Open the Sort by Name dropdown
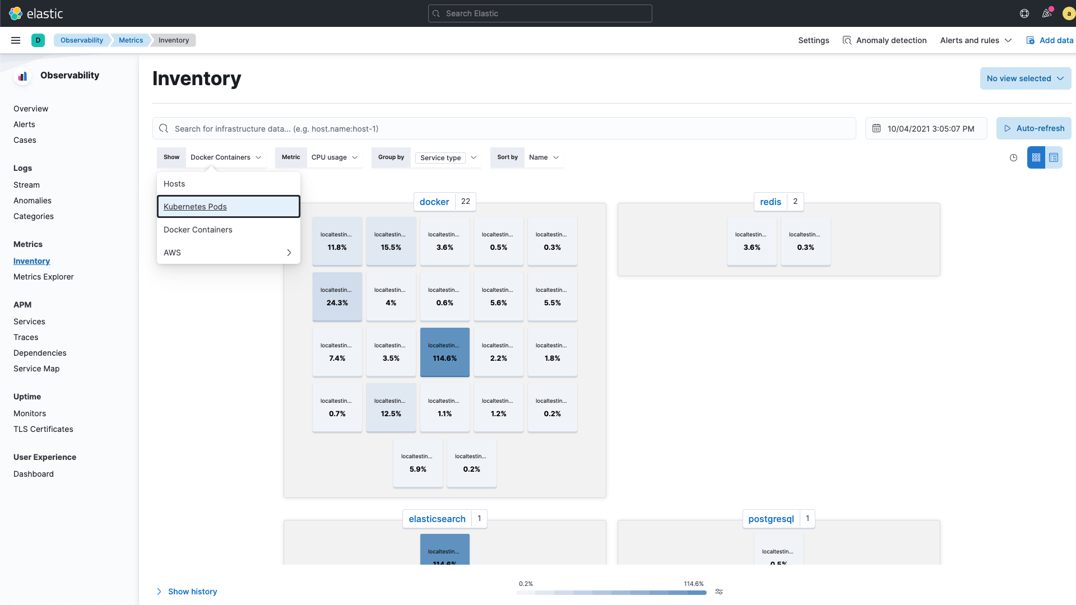1076x605 pixels. tap(543, 157)
